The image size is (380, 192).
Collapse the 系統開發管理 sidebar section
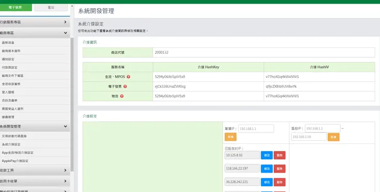(35, 126)
